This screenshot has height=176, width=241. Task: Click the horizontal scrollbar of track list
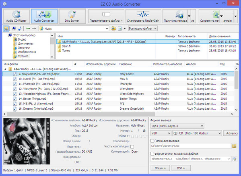click(81, 114)
